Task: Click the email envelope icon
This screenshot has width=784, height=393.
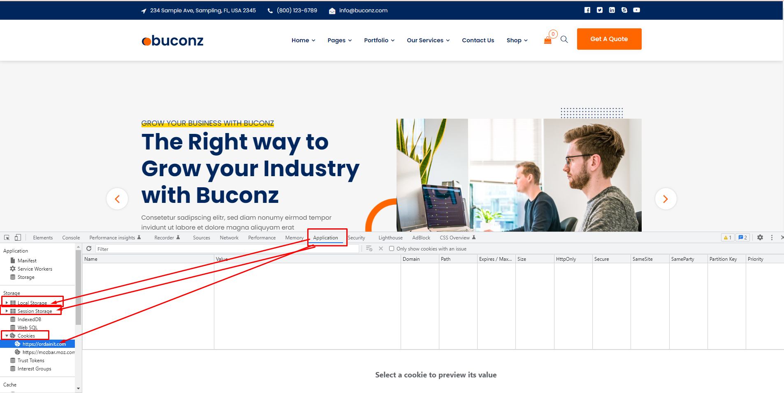Action: (x=332, y=11)
